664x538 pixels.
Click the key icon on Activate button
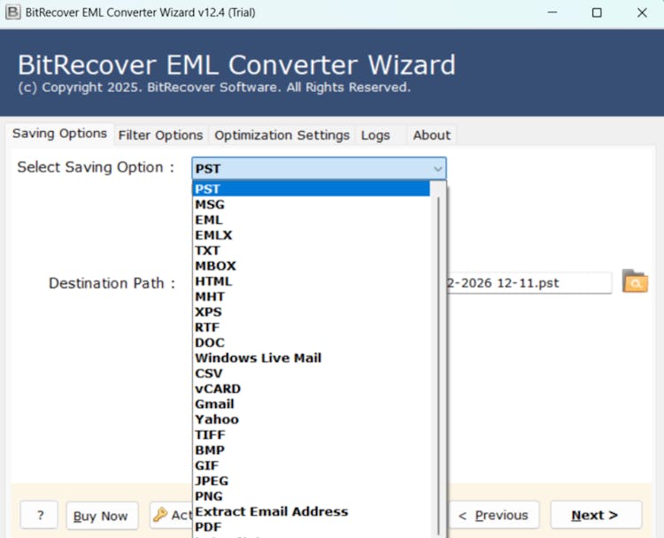point(160,515)
